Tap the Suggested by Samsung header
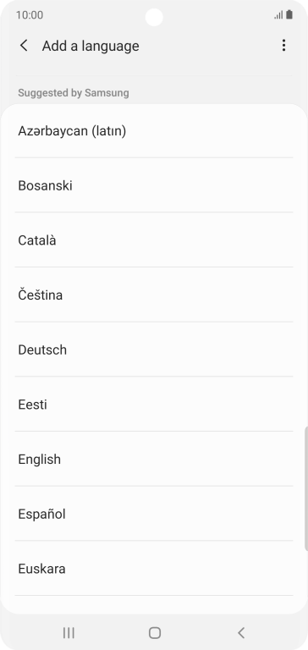This screenshot has height=650, width=308. coord(74,93)
